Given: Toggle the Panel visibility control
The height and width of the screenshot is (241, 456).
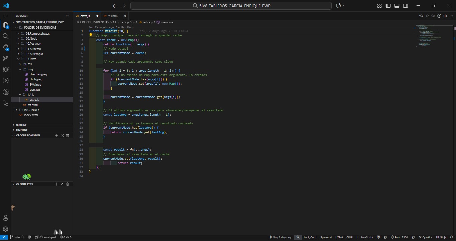Looking at the screenshot, I should point(396,6).
